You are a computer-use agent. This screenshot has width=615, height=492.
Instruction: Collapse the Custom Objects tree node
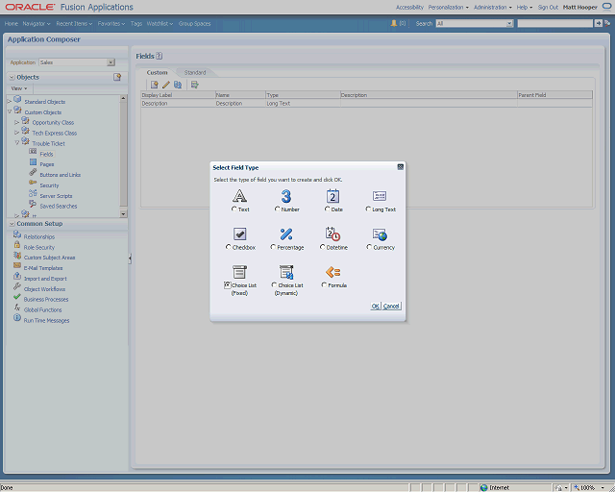tap(10, 111)
